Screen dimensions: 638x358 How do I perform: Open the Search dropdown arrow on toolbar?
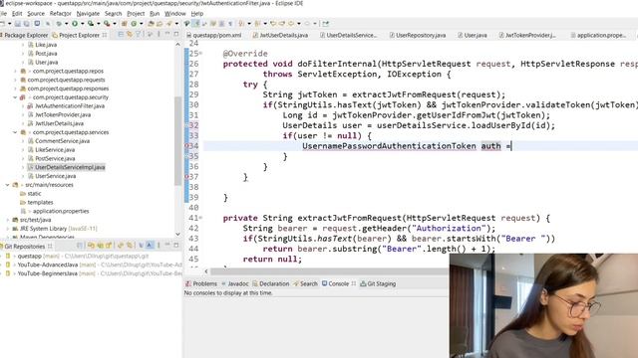tap(176, 24)
